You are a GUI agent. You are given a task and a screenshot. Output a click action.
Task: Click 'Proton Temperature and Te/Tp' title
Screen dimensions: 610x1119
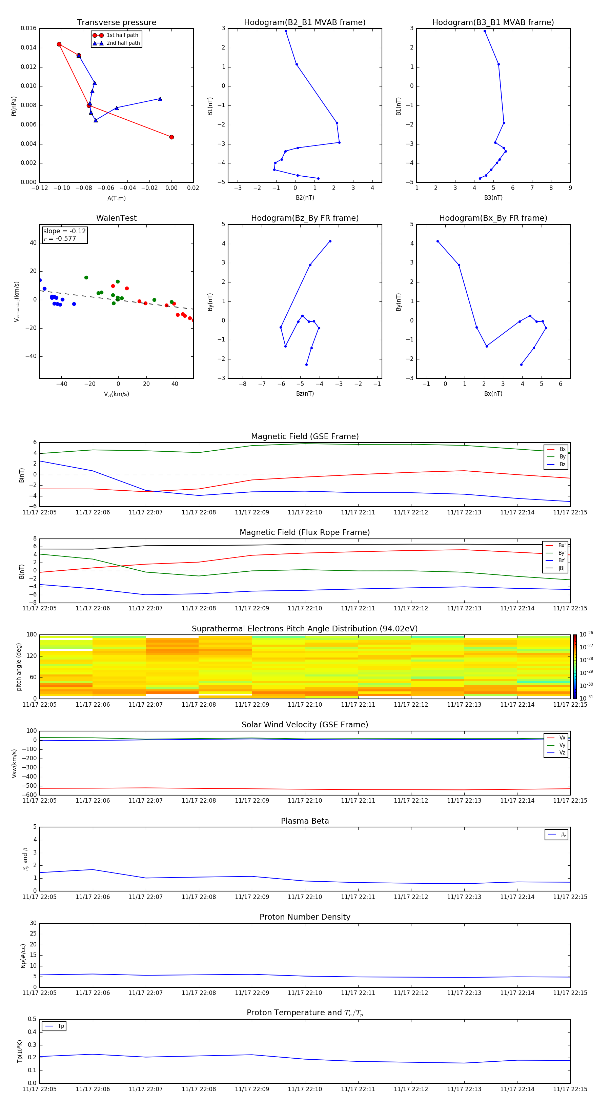pos(305,1013)
